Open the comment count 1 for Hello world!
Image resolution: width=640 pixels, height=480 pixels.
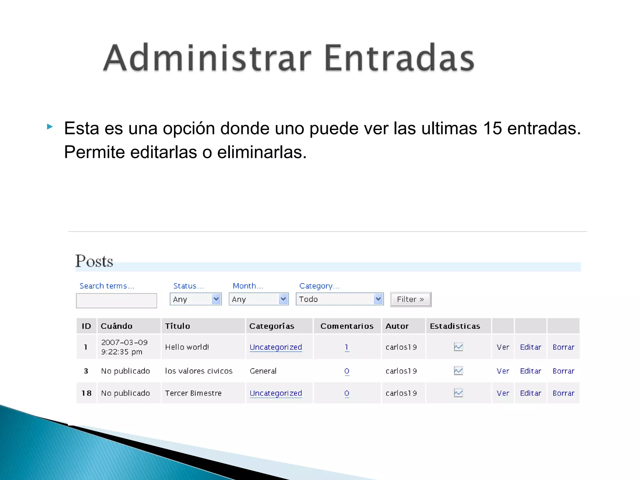(x=347, y=347)
